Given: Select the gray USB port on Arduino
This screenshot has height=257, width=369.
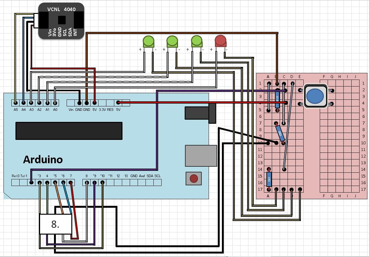Looking at the screenshot, I should (201, 156).
